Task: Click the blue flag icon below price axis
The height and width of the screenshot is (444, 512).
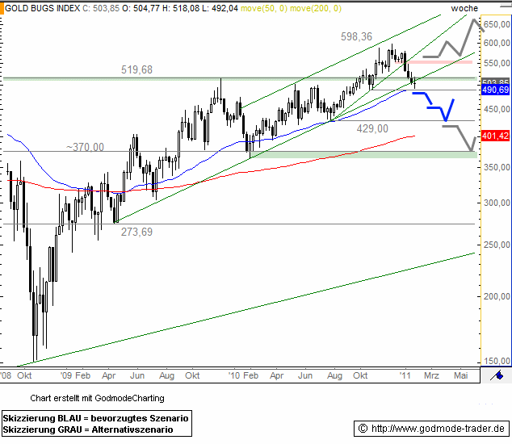Action: pyautogui.click(x=500, y=375)
